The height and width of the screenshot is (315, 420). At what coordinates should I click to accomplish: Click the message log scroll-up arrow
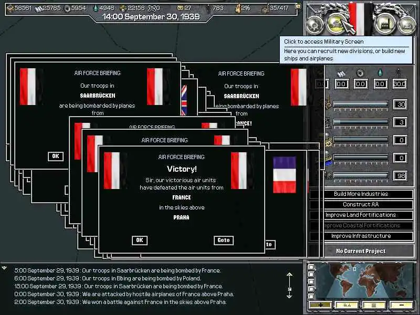[x=289, y=275]
